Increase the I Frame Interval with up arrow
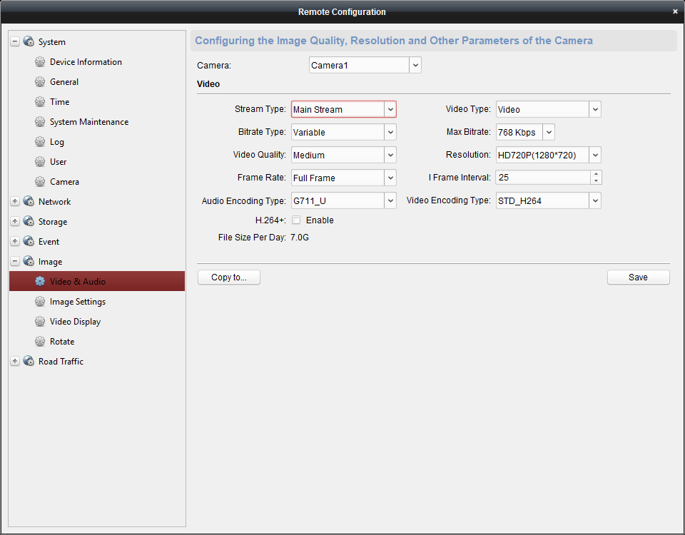Image resolution: width=685 pixels, height=535 pixels. [596, 174]
